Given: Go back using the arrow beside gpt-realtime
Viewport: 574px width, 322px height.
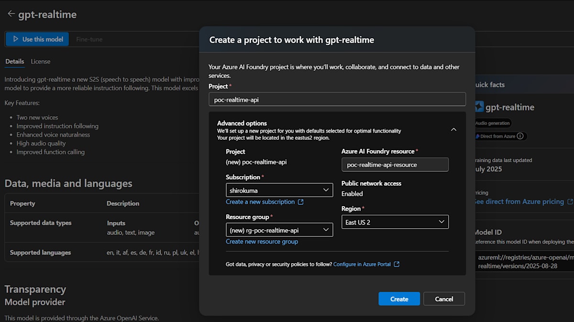Looking at the screenshot, I should pos(11,14).
